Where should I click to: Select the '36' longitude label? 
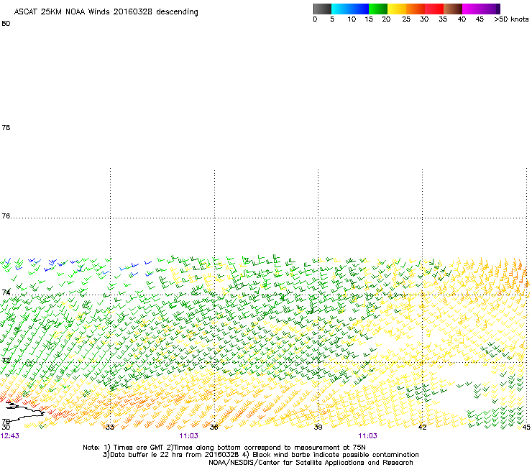coord(214,427)
